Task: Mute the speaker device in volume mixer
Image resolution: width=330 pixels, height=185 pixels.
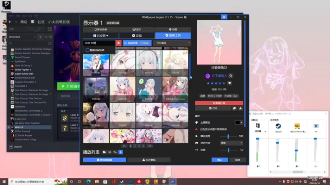Action: [x=258, y=166]
